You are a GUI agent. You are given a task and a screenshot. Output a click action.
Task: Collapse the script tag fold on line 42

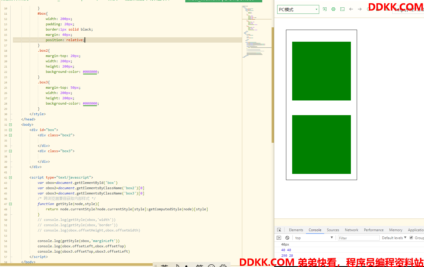(10, 177)
